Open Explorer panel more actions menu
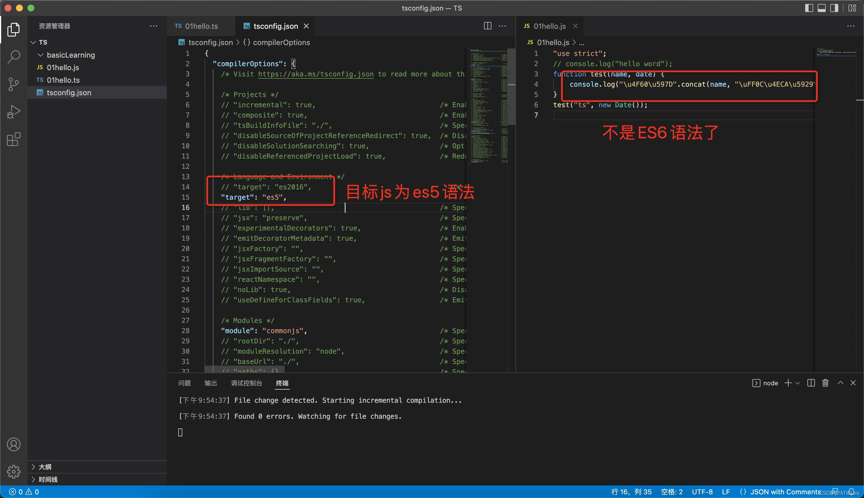The image size is (864, 498). [x=154, y=26]
